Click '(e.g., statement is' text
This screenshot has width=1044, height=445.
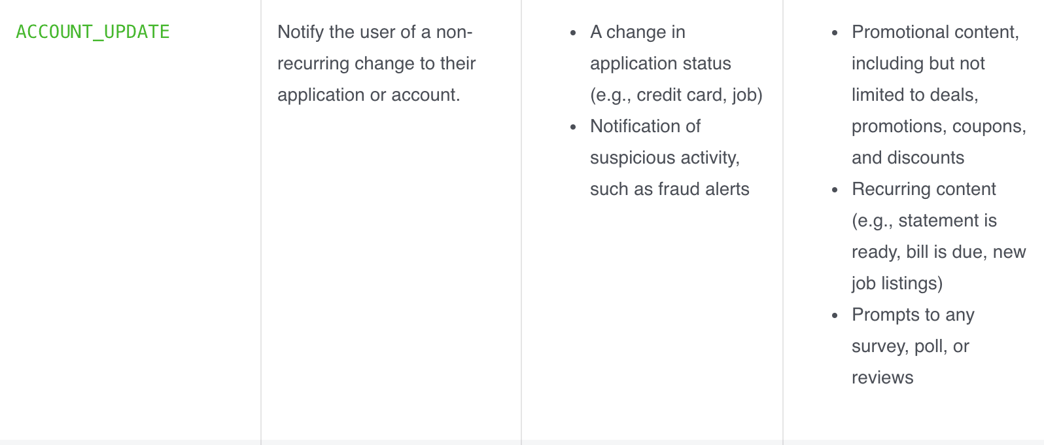[x=924, y=221]
